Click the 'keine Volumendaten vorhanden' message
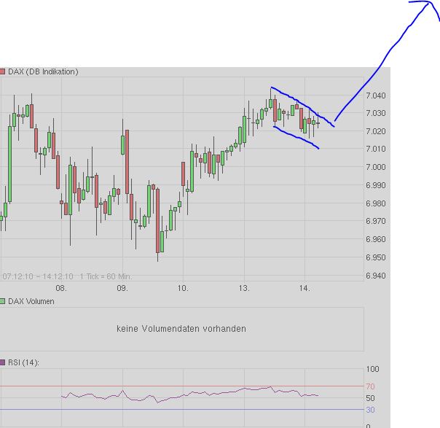This screenshot has width=440, height=428. tap(181, 329)
